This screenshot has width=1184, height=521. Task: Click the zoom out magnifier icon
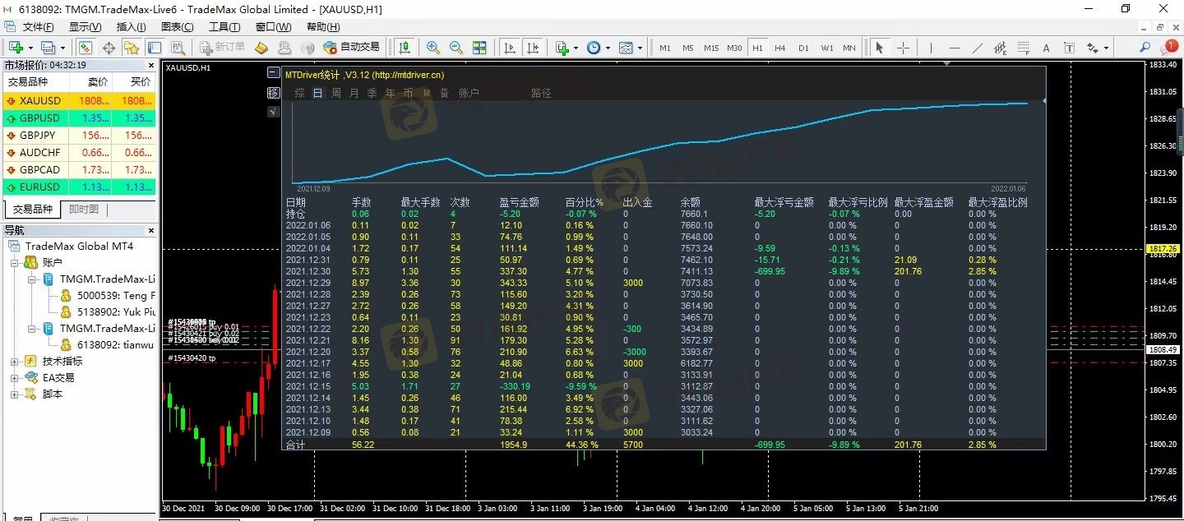456,48
